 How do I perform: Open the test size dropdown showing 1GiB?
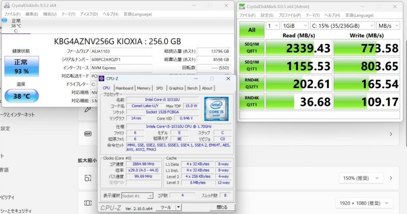point(295,26)
